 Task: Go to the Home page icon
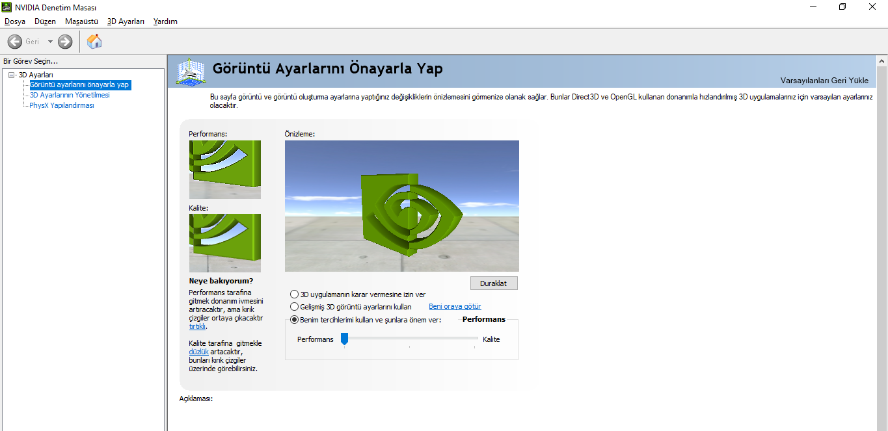(x=94, y=42)
